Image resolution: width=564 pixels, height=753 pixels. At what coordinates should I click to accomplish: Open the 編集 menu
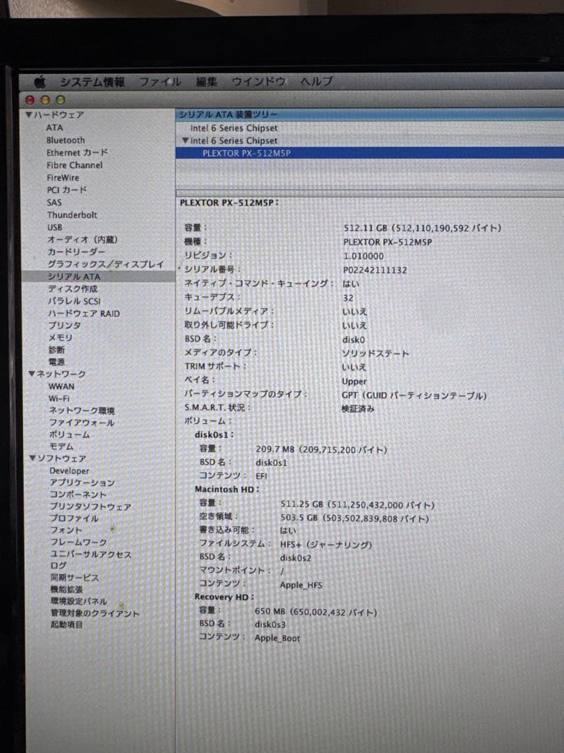point(207,82)
